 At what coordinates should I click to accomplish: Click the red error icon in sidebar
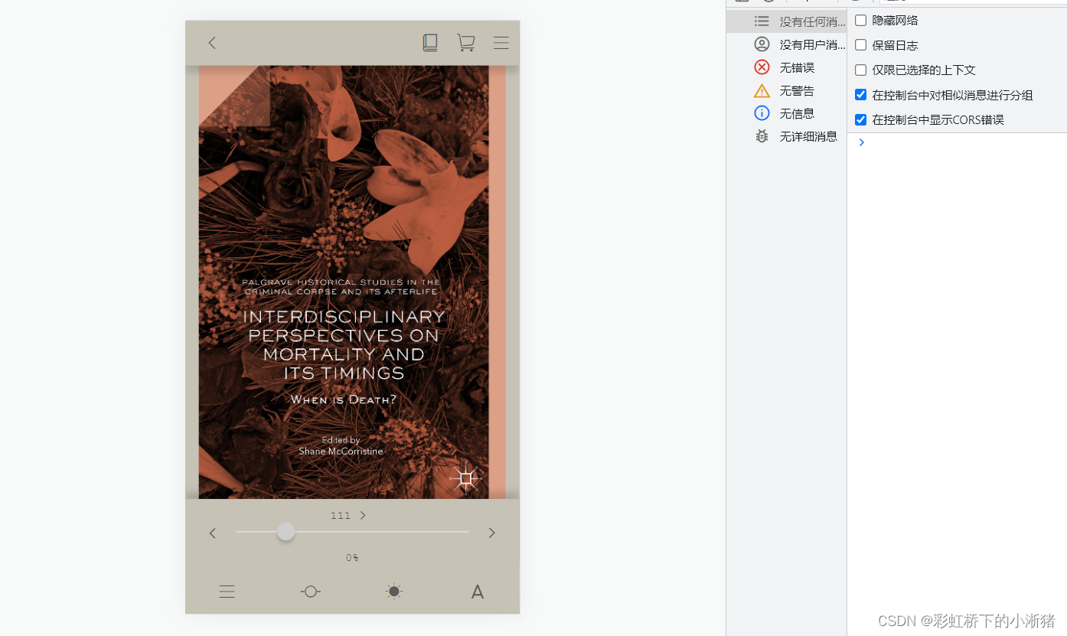click(762, 67)
